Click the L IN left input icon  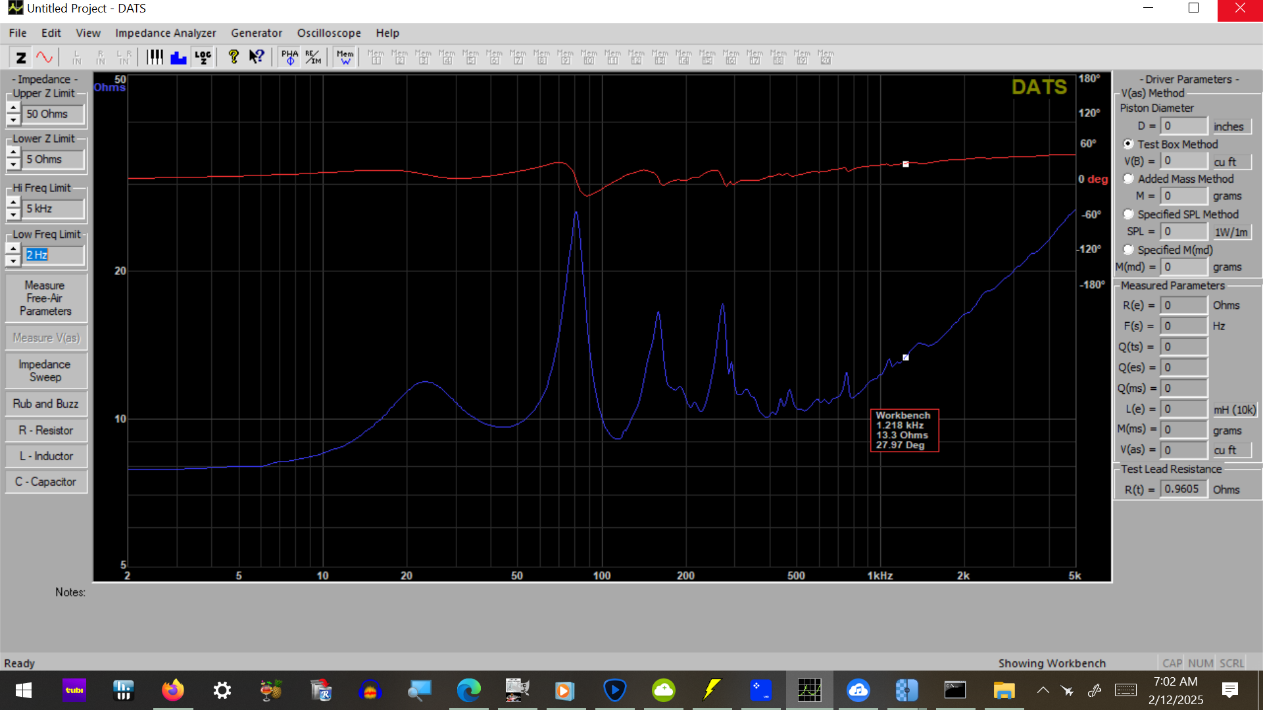[77, 57]
